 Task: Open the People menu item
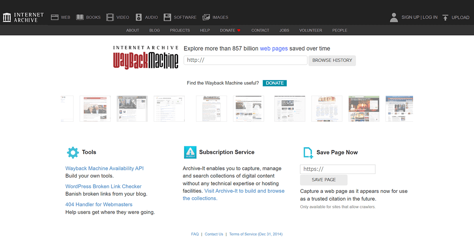pyautogui.click(x=340, y=30)
